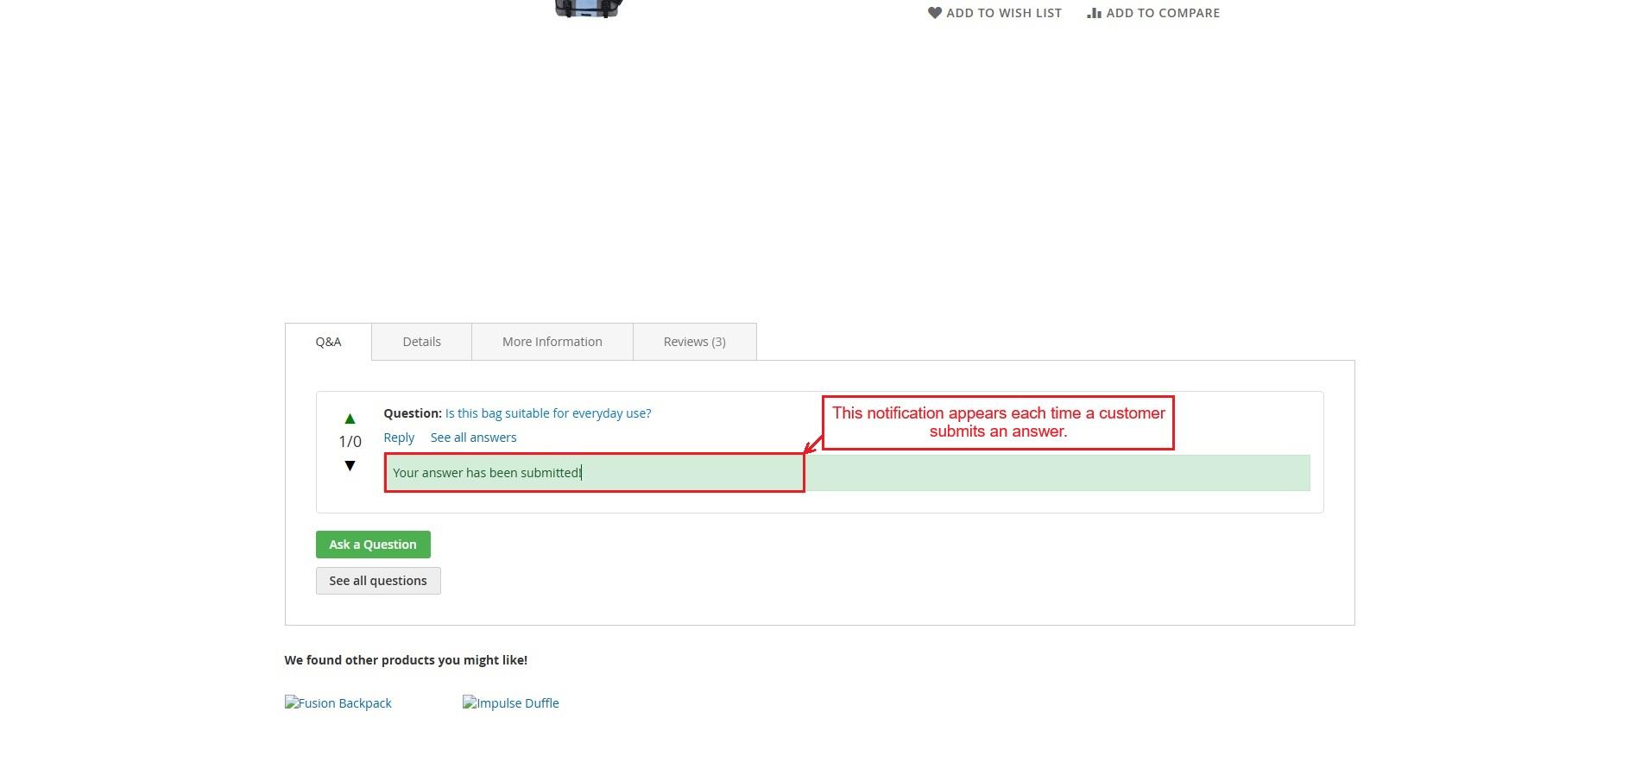Viewport: 1635px width, 781px height.
Task: Click the 1/0 vote count
Action: (350, 442)
